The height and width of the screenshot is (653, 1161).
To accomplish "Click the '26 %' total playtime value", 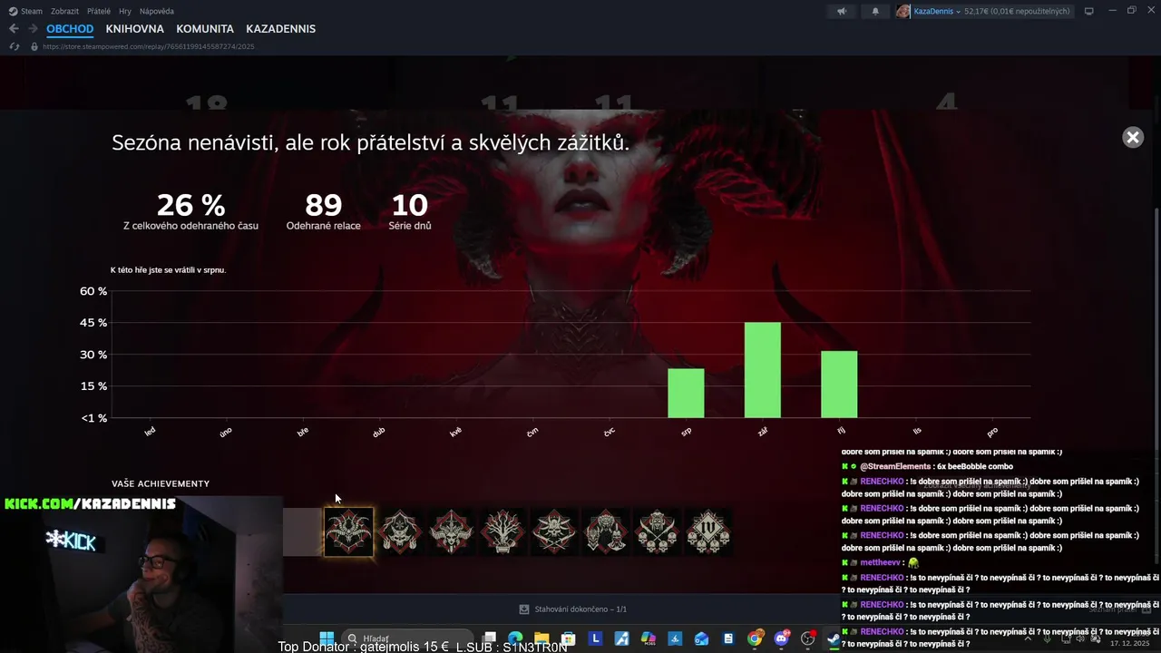I will (190, 205).
